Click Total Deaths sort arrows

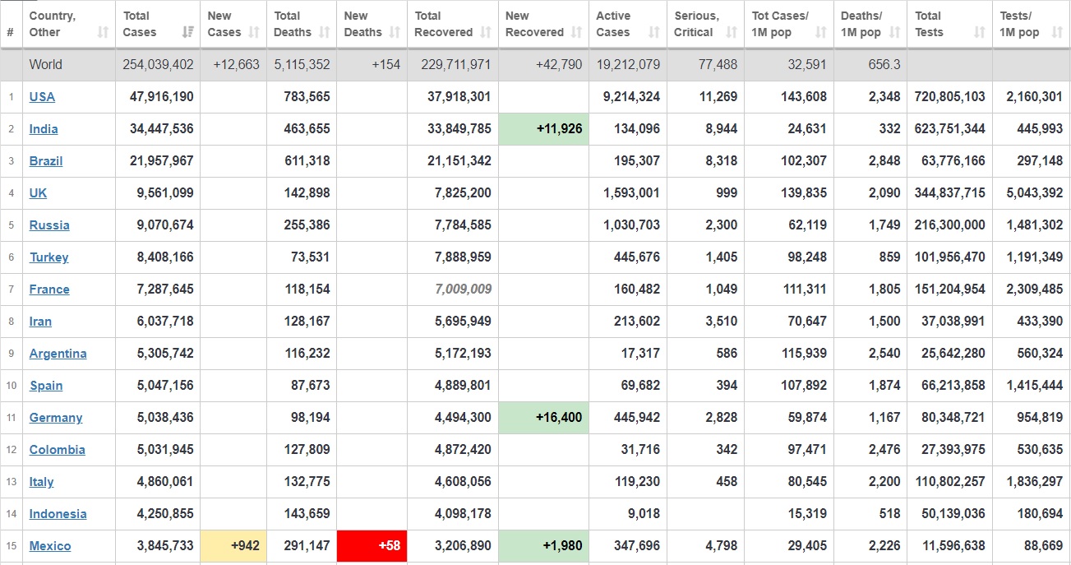coord(325,33)
